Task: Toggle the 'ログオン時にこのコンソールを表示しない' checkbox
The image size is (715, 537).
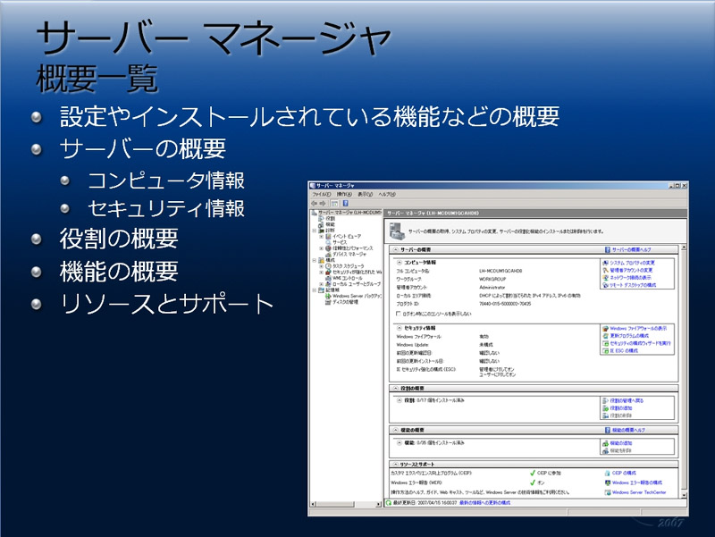Action: pos(399,314)
